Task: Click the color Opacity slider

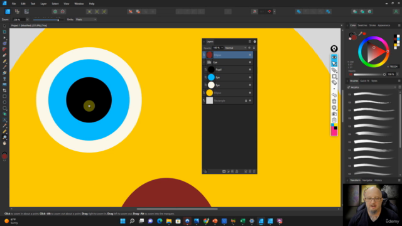Action: (369, 75)
